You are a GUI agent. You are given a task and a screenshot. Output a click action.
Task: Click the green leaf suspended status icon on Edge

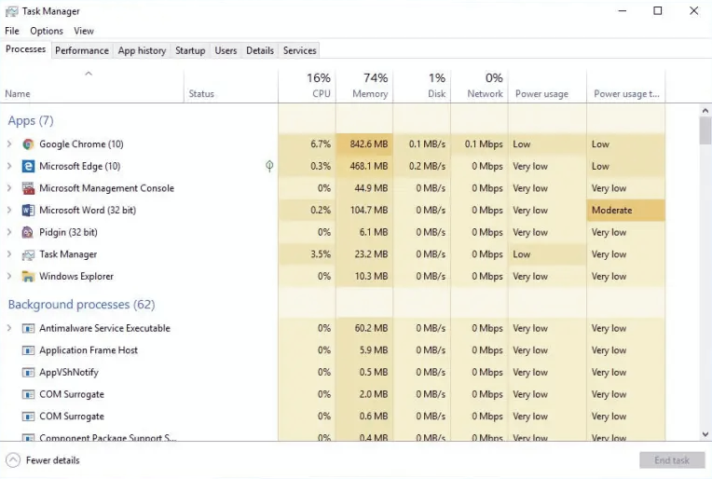[269, 166]
